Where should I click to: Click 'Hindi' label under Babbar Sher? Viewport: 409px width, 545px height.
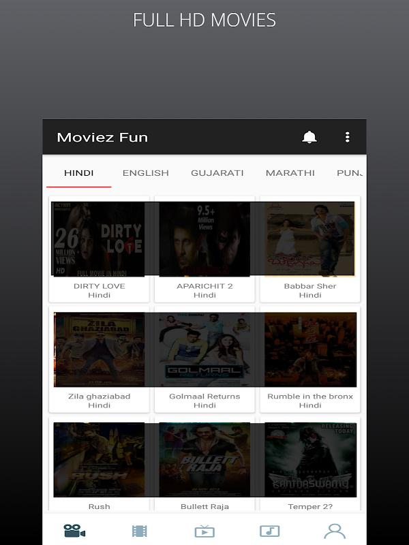310,295
